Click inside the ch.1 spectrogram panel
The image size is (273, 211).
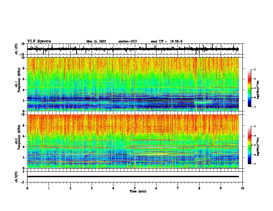[133, 84]
